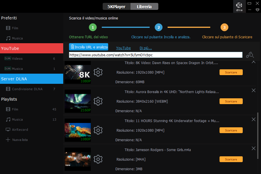Open settings gear for Jameson Rodgers track
This screenshot has height=174, width=261.
click(x=98, y=159)
